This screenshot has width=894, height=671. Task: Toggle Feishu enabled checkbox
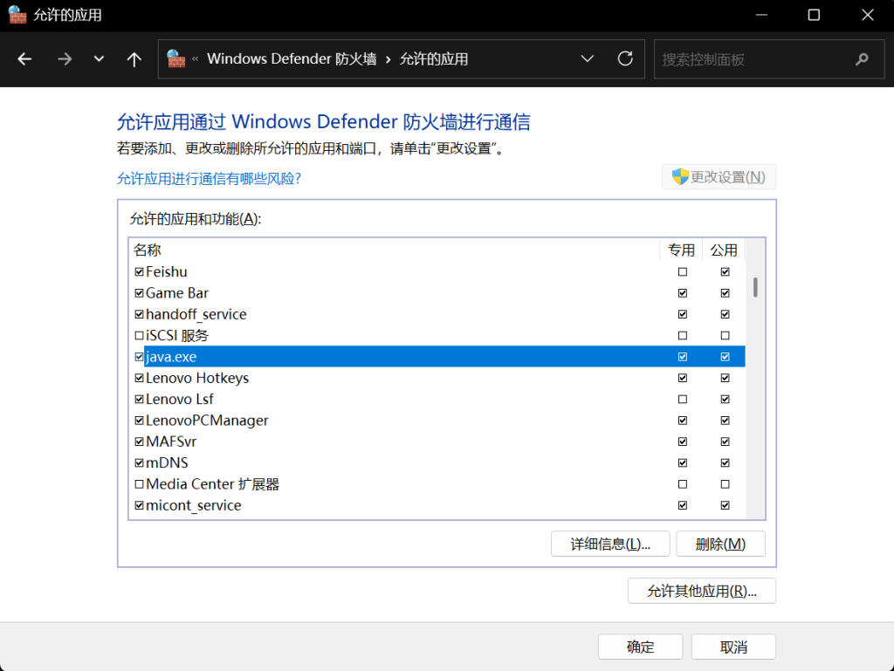(x=139, y=271)
